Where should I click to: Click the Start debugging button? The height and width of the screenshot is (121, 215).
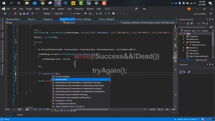(77, 13)
